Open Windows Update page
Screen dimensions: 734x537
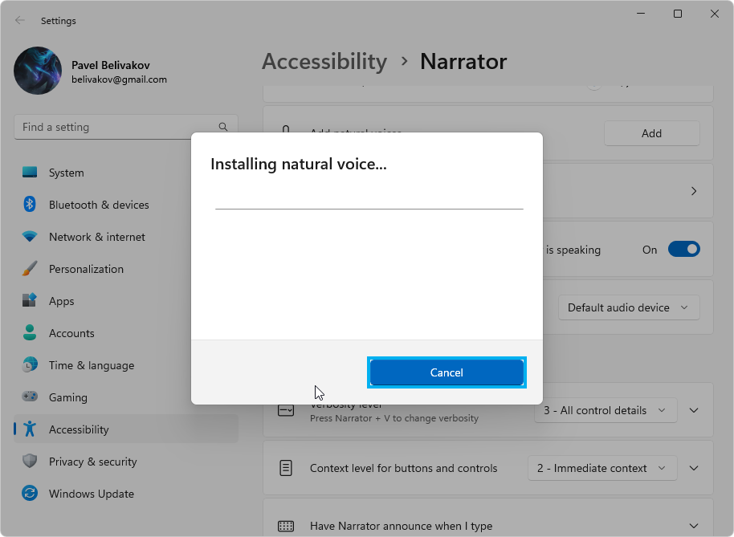[x=126, y=494]
